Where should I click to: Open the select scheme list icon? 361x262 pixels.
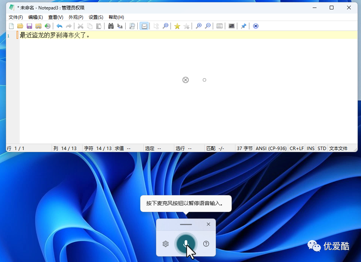pos(220,26)
